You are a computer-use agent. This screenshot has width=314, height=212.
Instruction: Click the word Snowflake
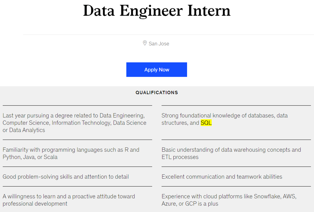pyautogui.click(x=267, y=197)
